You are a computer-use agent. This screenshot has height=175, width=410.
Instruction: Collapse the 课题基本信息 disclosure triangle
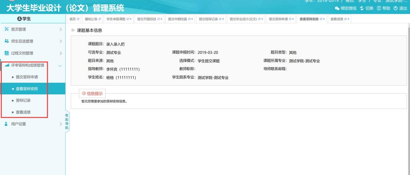click(72, 30)
